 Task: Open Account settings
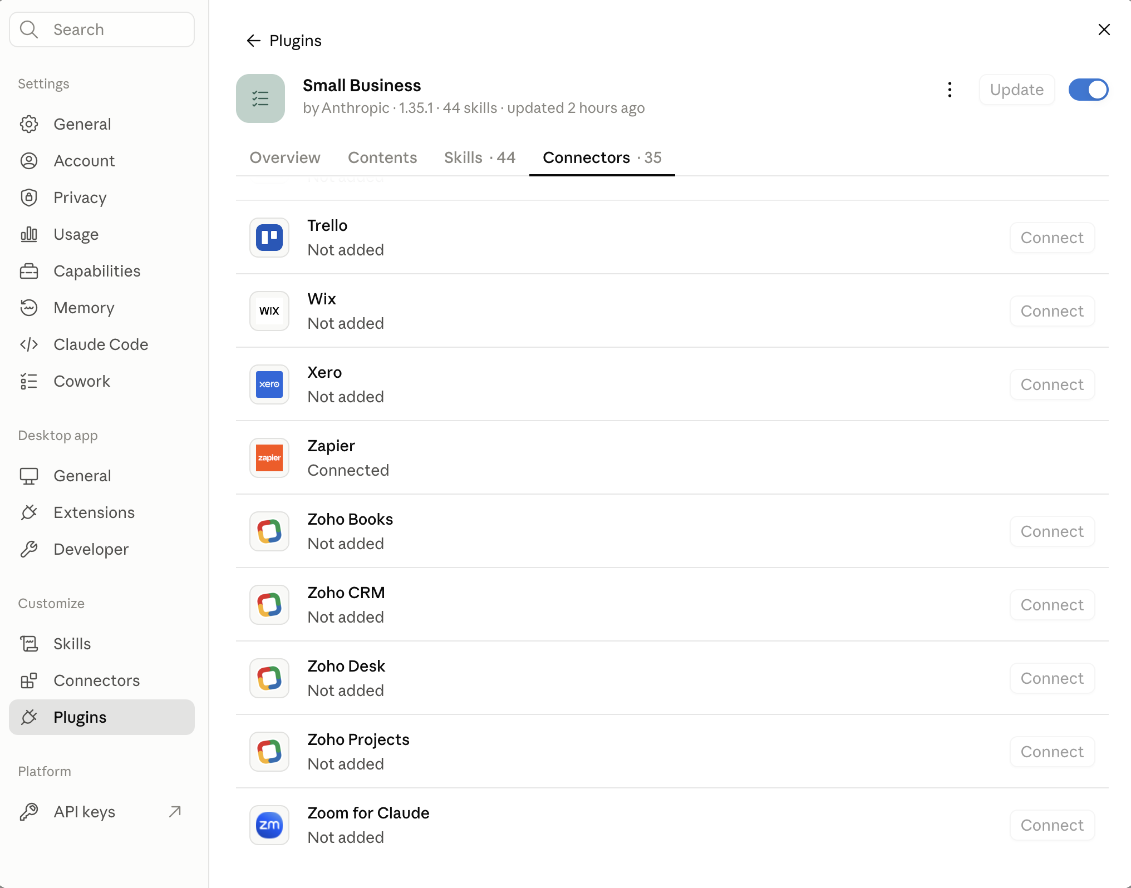tap(102, 161)
